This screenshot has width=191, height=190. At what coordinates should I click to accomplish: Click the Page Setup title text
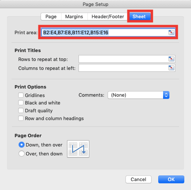click(x=95, y=4)
